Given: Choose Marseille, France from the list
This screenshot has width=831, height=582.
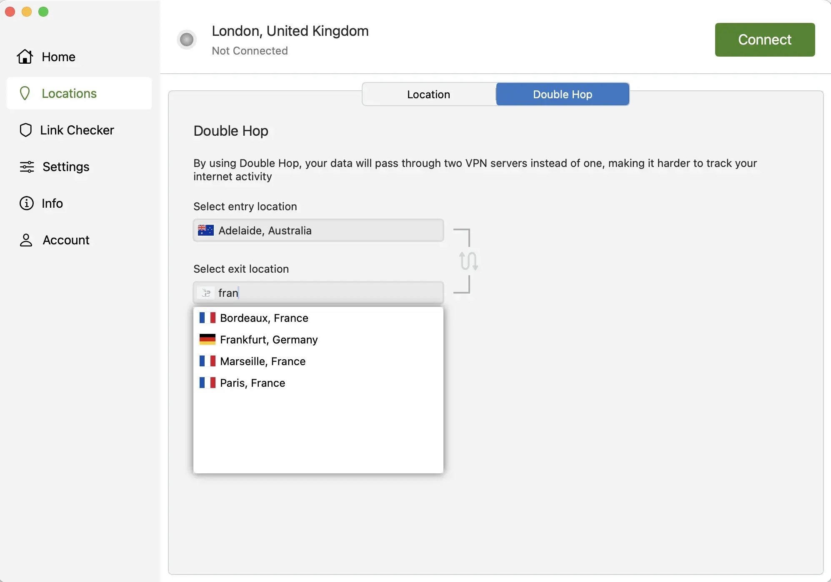Looking at the screenshot, I should click(318, 361).
